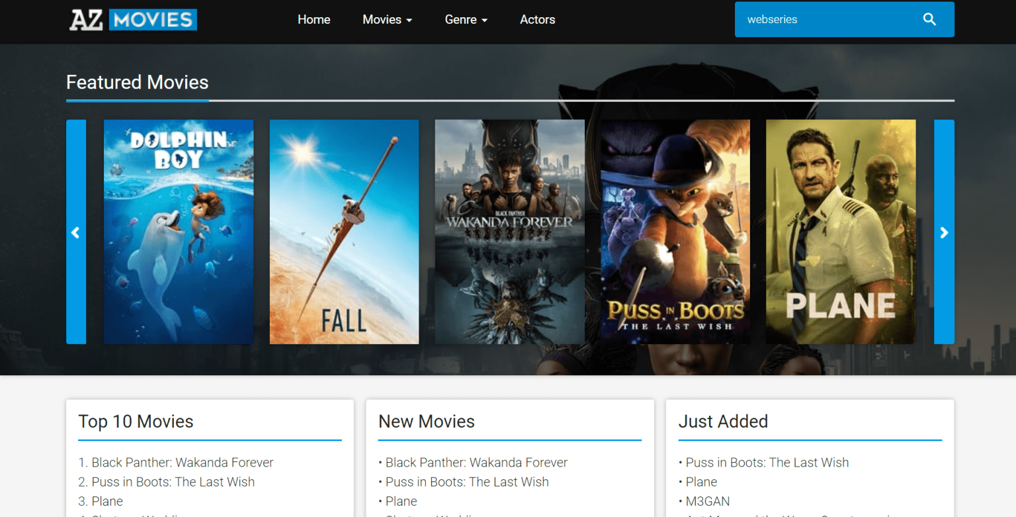The image size is (1016, 517).
Task: Open the Movies dropdown menu
Action: (386, 19)
